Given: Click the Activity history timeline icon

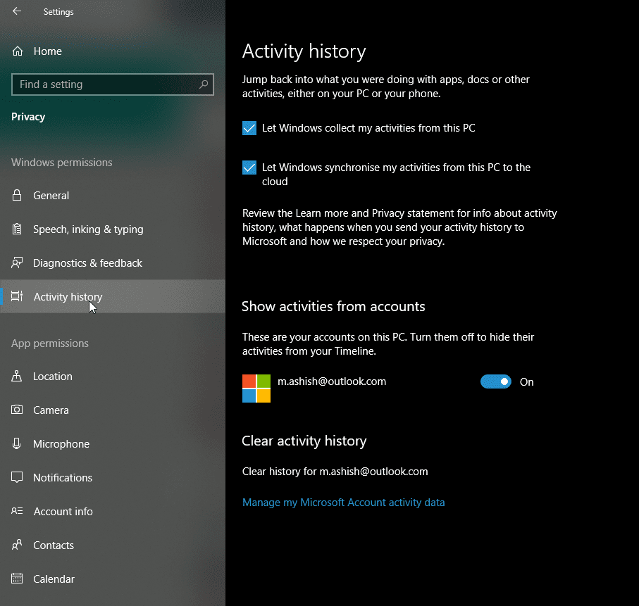Looking at the screenshot, I should (x=17, y=296).
